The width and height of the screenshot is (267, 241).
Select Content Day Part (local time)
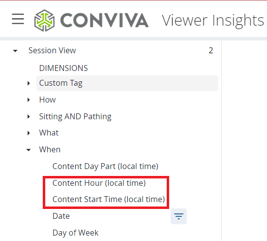tap(105, 166)
